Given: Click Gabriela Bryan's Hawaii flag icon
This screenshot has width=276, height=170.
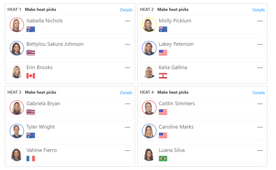Looking at the screenshot, I should tap(31, 112).
